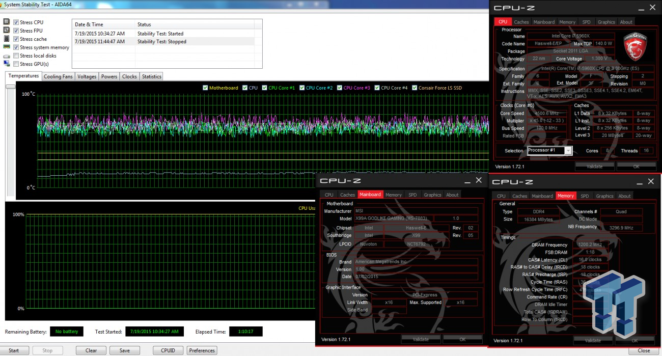Click OK in CPU-Z Mainboard window

pyautogui.click(x=462, y=339)
